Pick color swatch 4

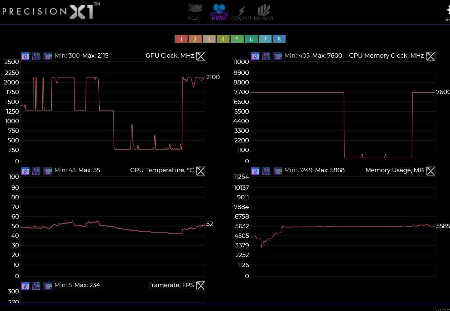click(223, 39)
